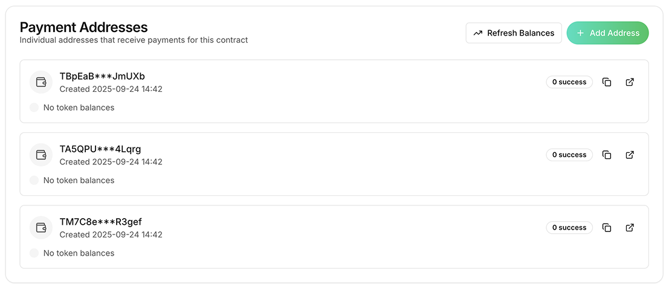Select the TA5QPU***4Lqrg address text
Viewport: 669px width, 290px height.
pos(100,149)
